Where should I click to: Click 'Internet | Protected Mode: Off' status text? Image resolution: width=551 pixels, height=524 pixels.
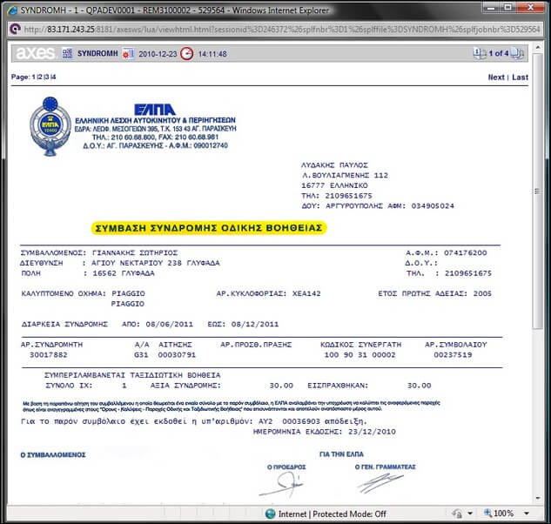[x=332, y=514]
